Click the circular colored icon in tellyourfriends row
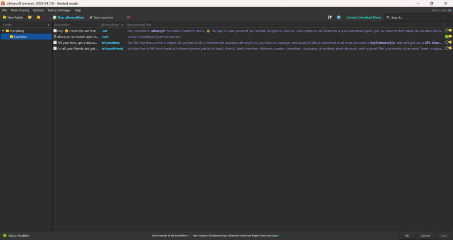 (x=447, y=49)
